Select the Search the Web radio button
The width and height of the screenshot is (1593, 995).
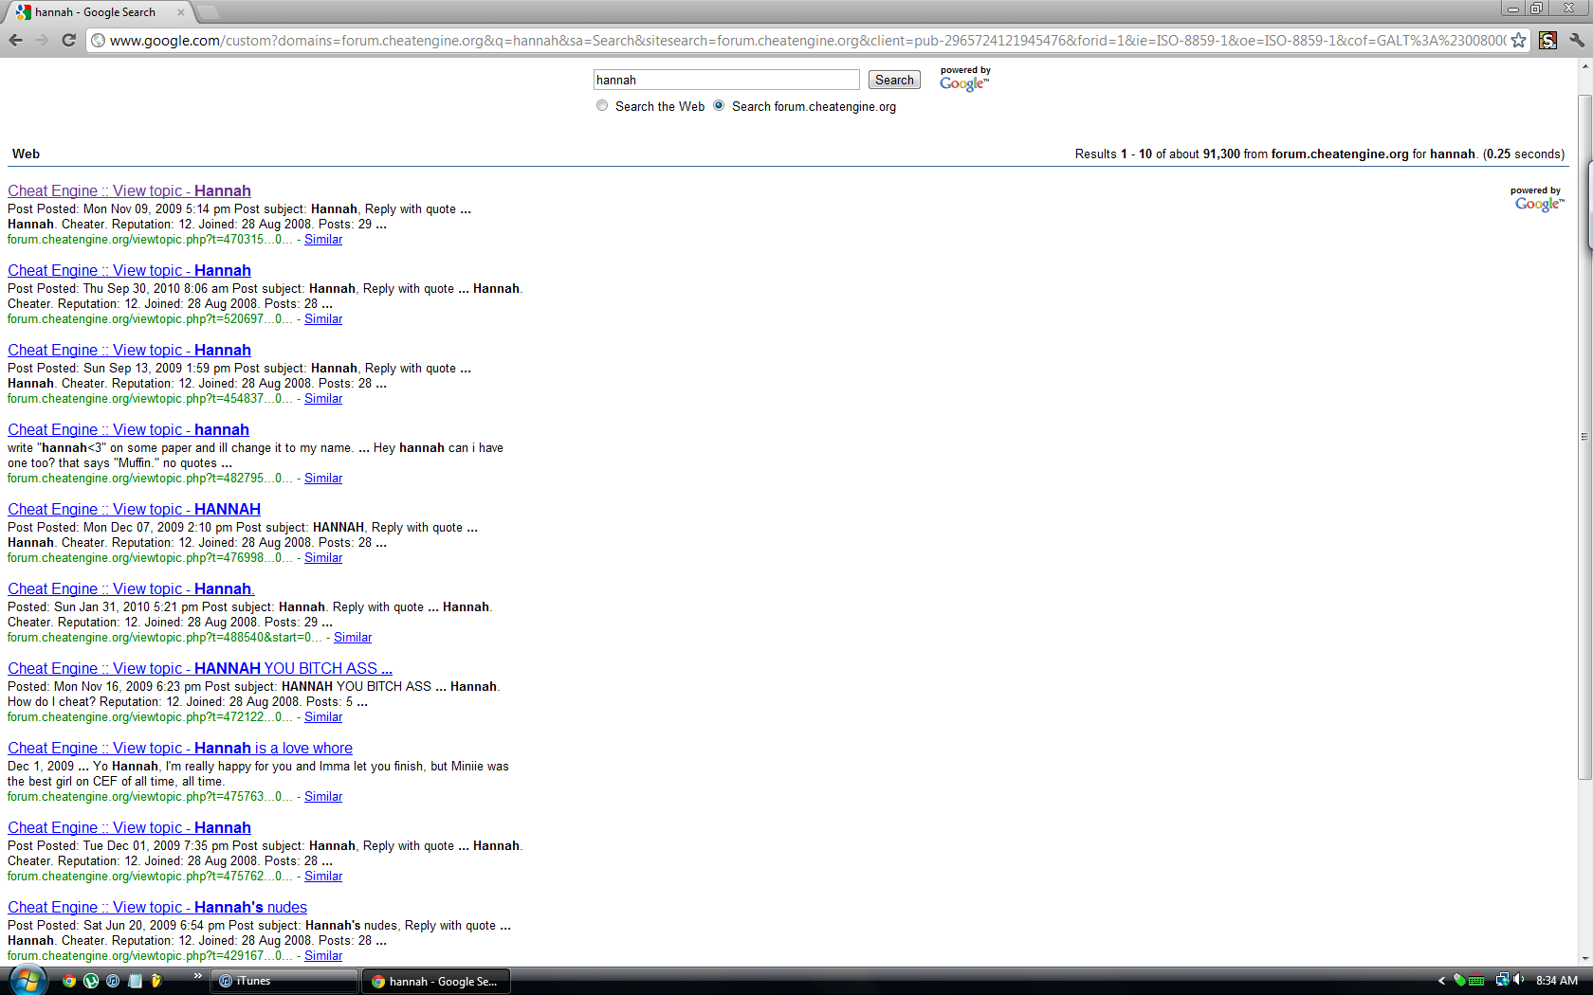pyautogui.click(x=602, y=106)
